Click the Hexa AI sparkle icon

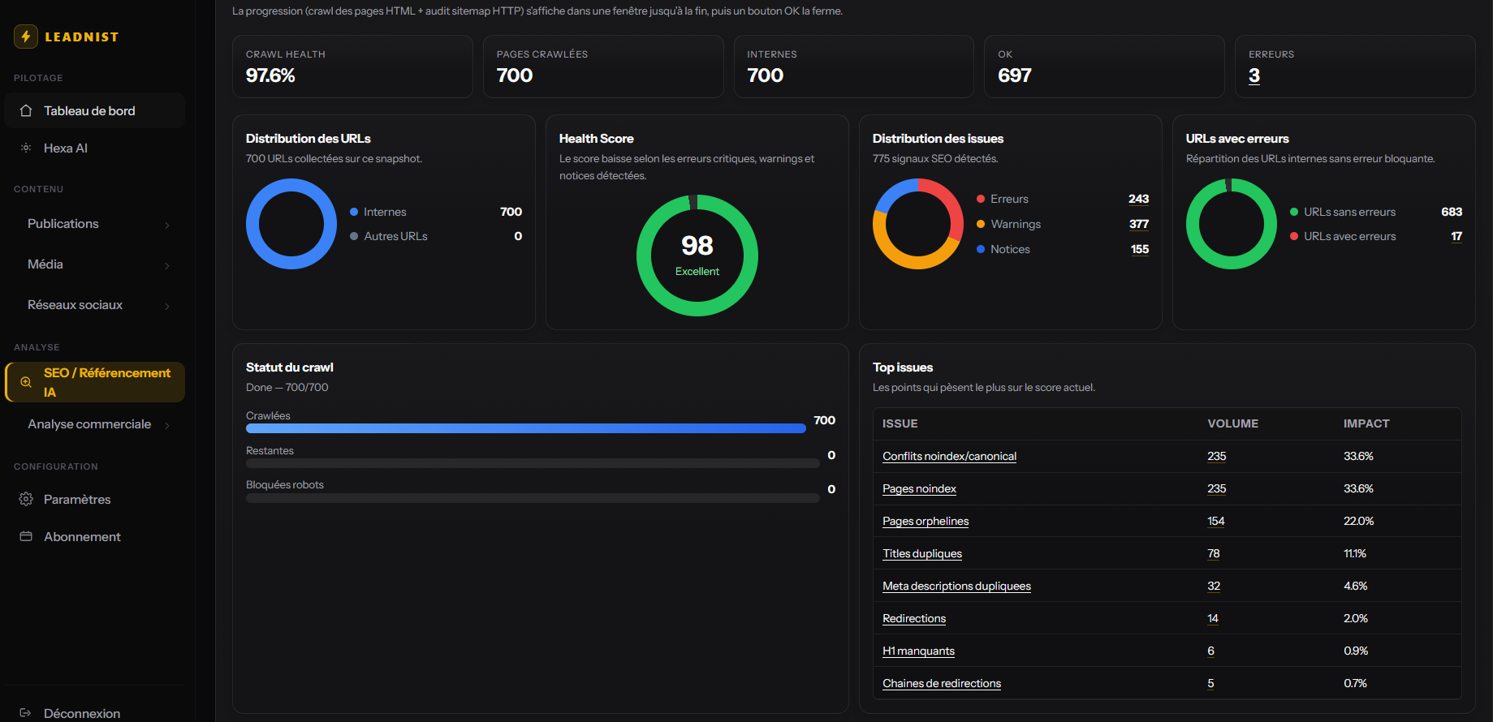26,148
